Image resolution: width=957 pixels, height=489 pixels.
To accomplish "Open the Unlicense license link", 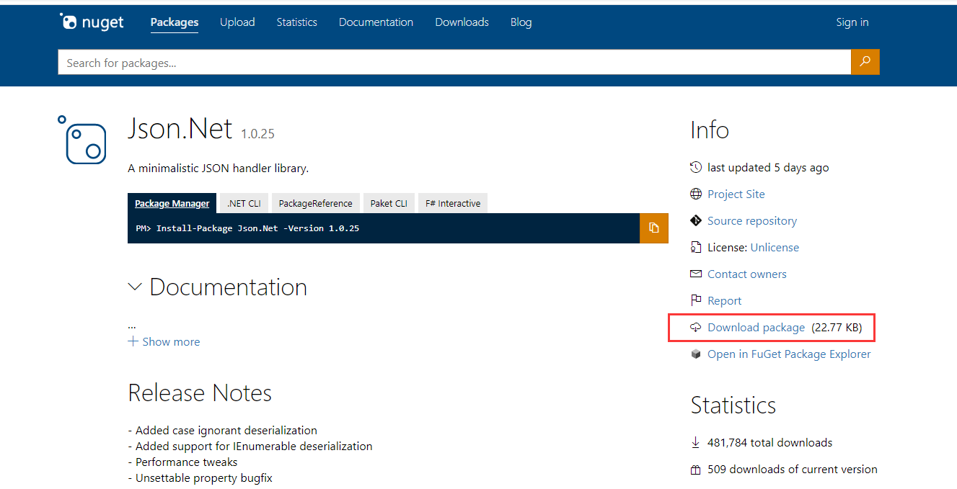I will (775, 248).
